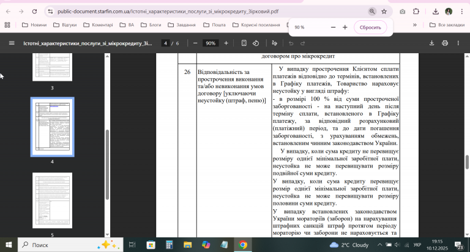Print the PDF document
The width and height of the screenshot is (470, 252).
coord(445,43)
